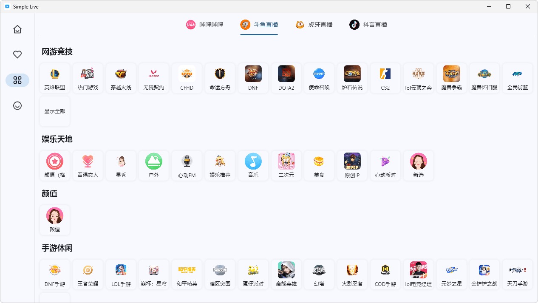Open CFHD category
This screenshot has width=538, height=303.
click(x=187, y=79)
